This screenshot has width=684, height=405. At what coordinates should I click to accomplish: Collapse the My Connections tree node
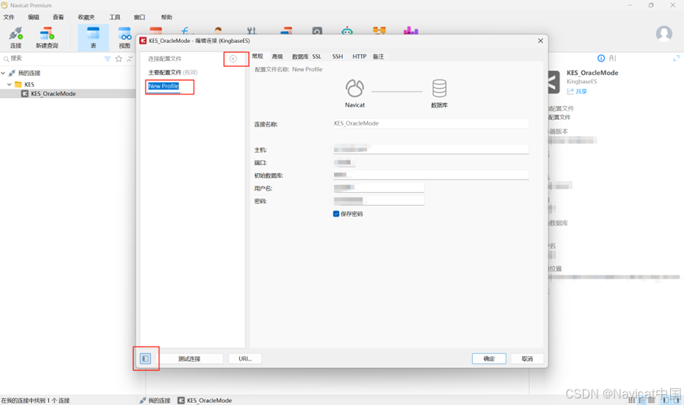[4, 73]
